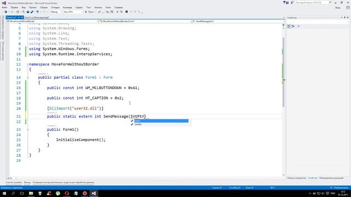Click the redo arrow in toolbar
Screen dimensions: 351x197
[x=44, y=12]
